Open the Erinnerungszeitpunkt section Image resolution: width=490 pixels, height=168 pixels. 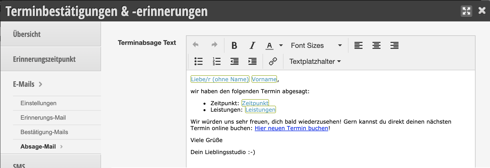[51, 59]
